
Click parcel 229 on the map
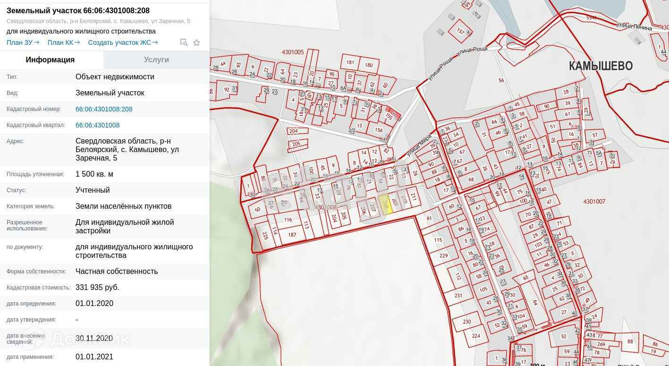coord(443,255)
